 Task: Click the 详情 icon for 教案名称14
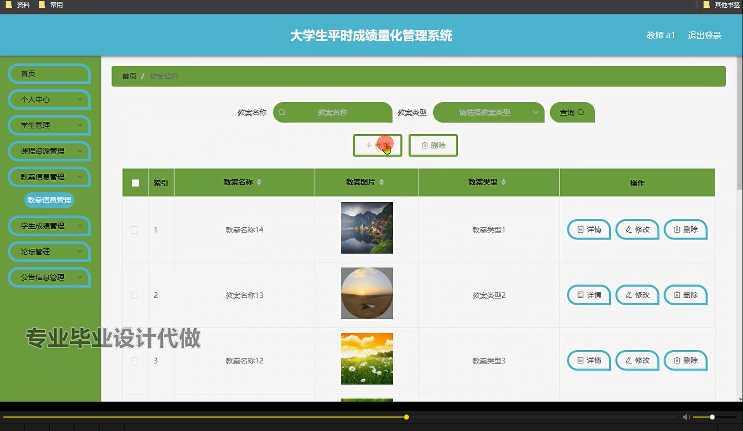click(x=580, y=229)
